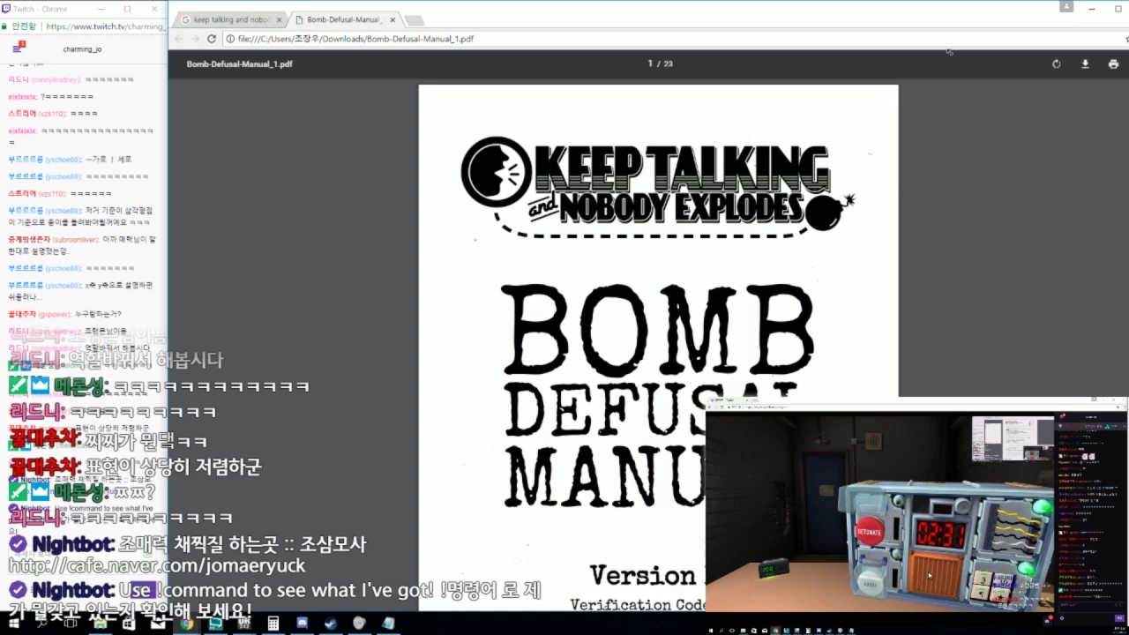Open the Mail app from the taskbar

click(157, 624)
